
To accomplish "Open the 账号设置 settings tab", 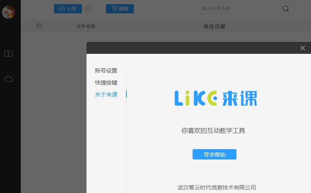I will pos(106,71).
